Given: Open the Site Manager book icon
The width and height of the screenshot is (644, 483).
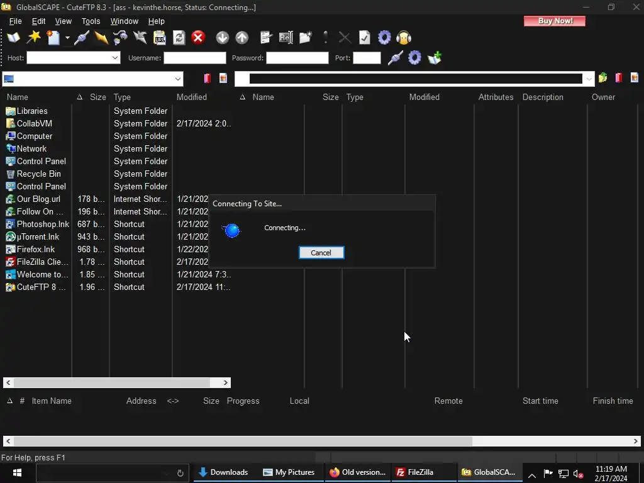Looking at the screenshot, I should click(x=13, y=38).
